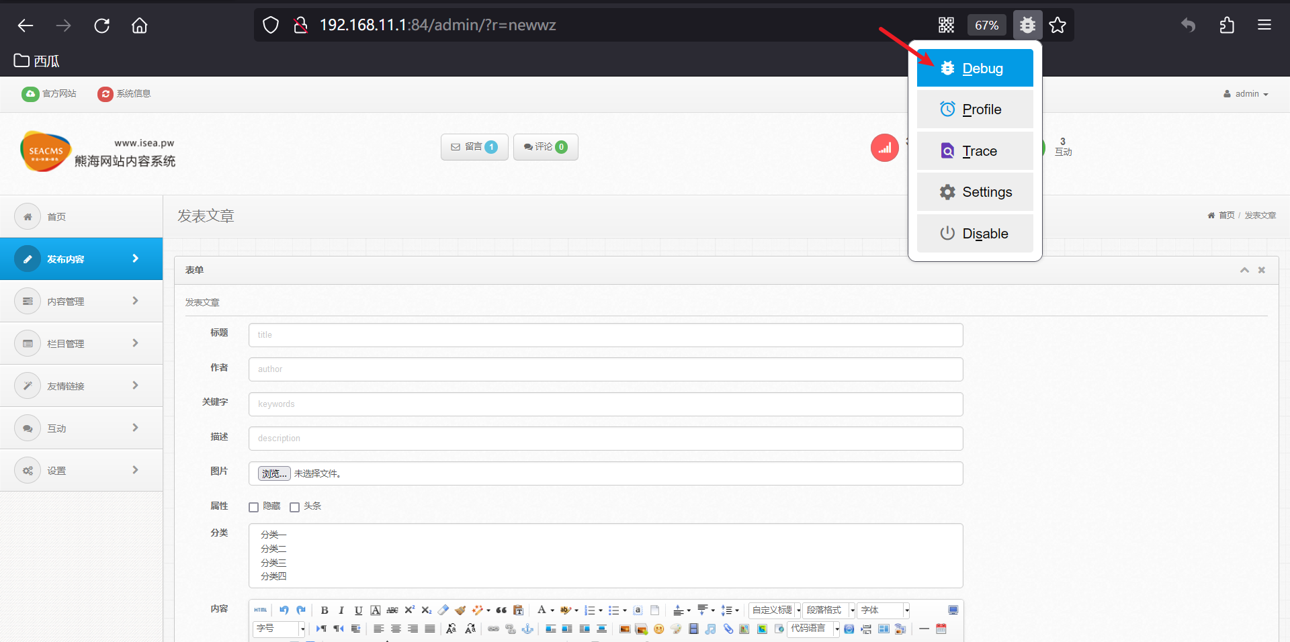
Task: Open the 段落格式 dropdown
Action: 829,610
